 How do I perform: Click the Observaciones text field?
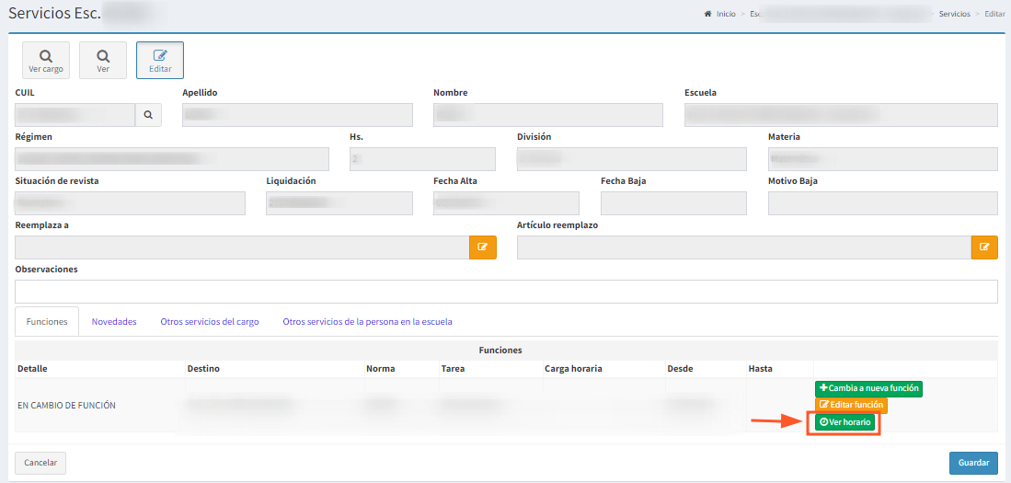[x=506, y=292]
